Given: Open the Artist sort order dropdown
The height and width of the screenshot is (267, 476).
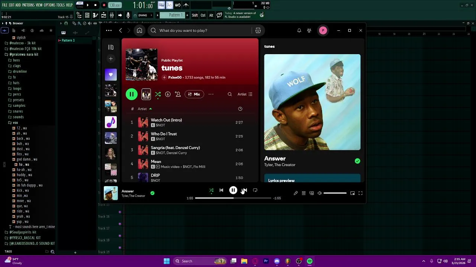Looking at the screenshot, I should (245, 94).
